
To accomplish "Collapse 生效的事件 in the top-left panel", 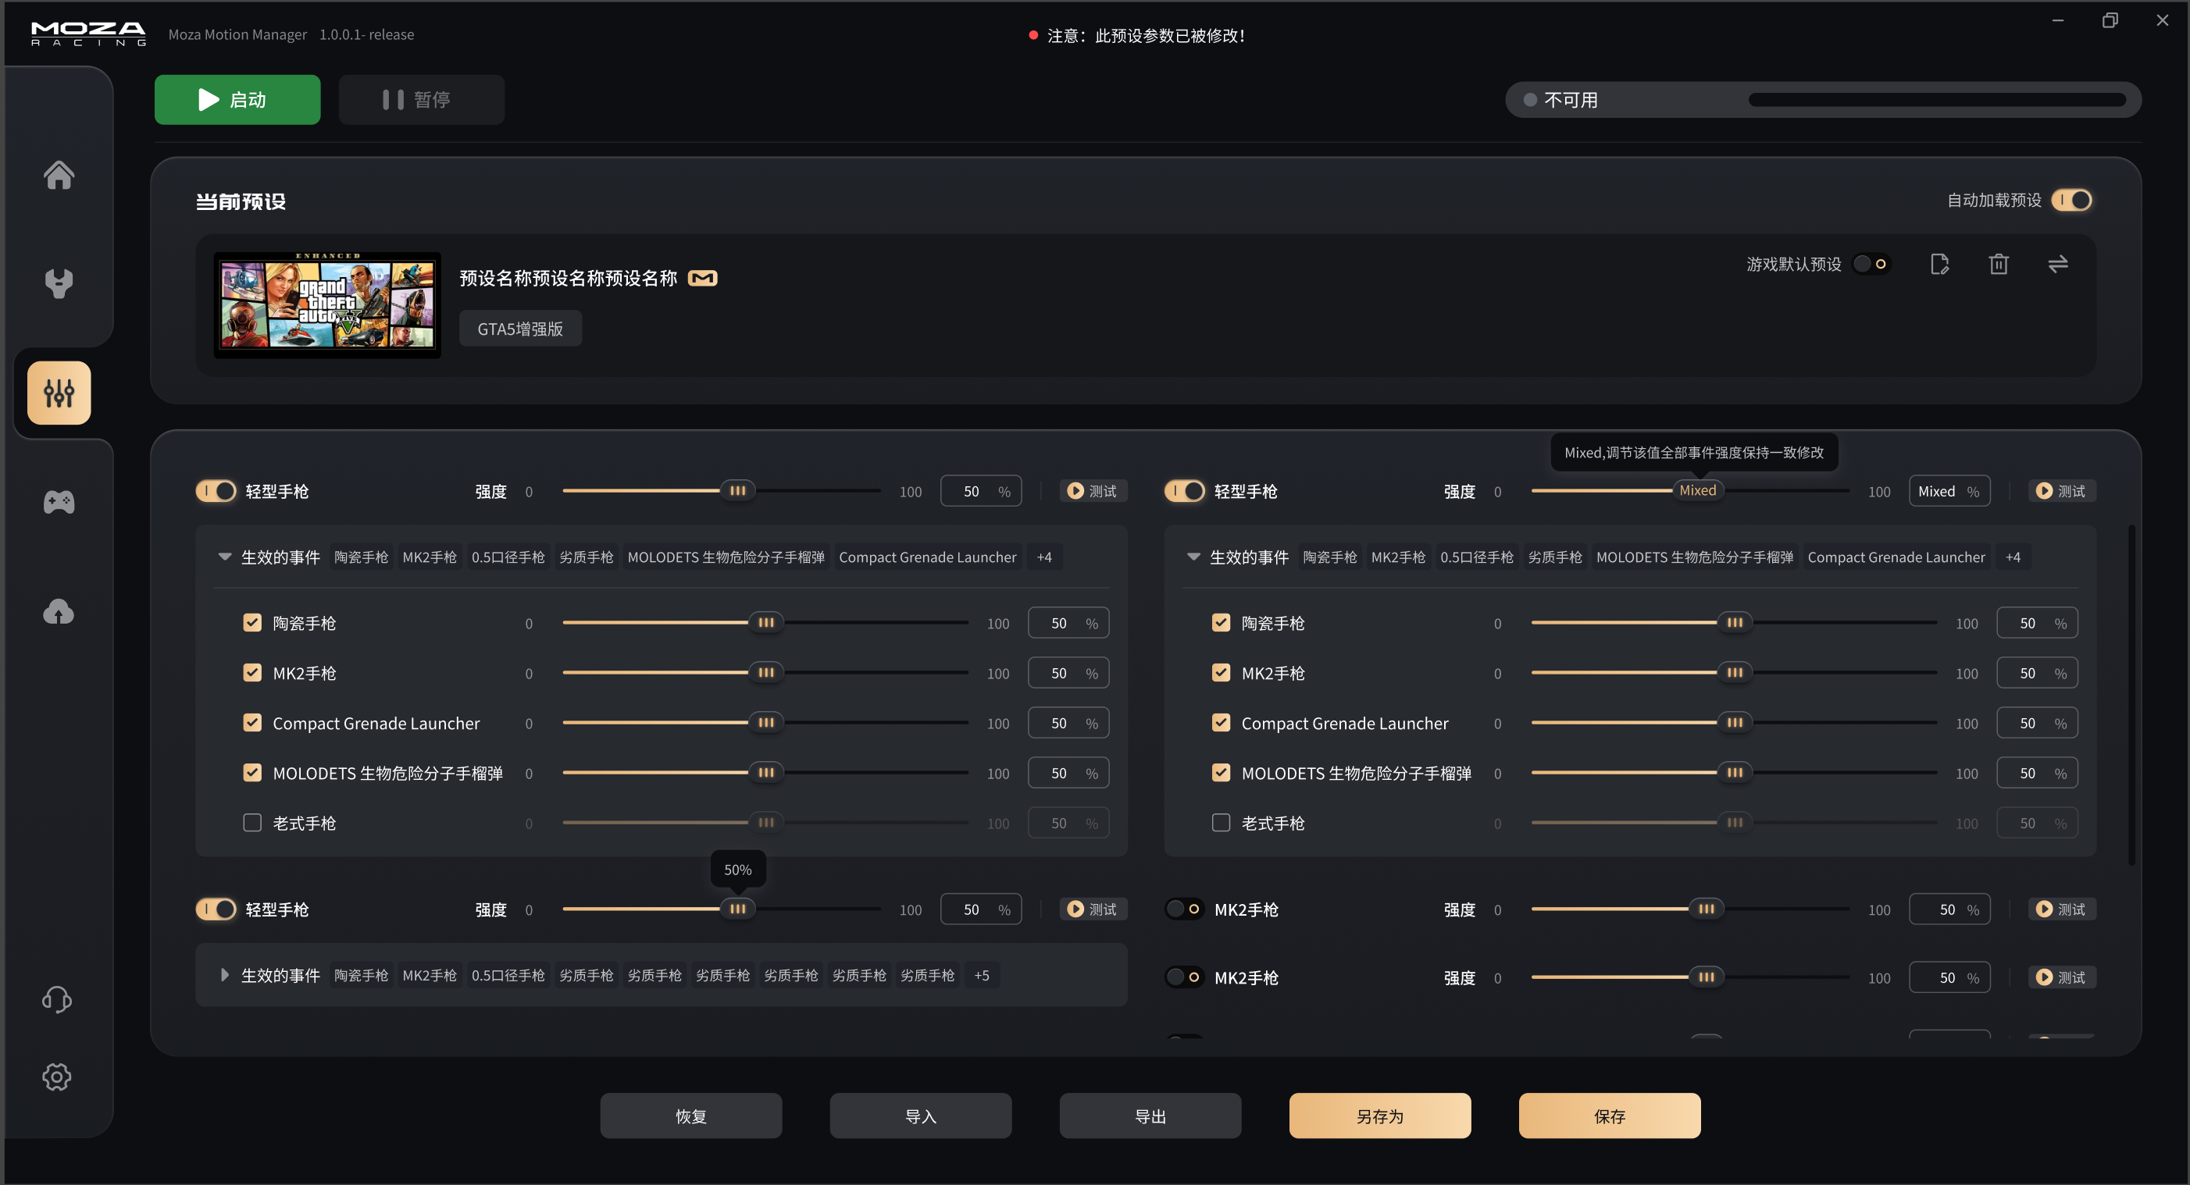I will 224,557.
